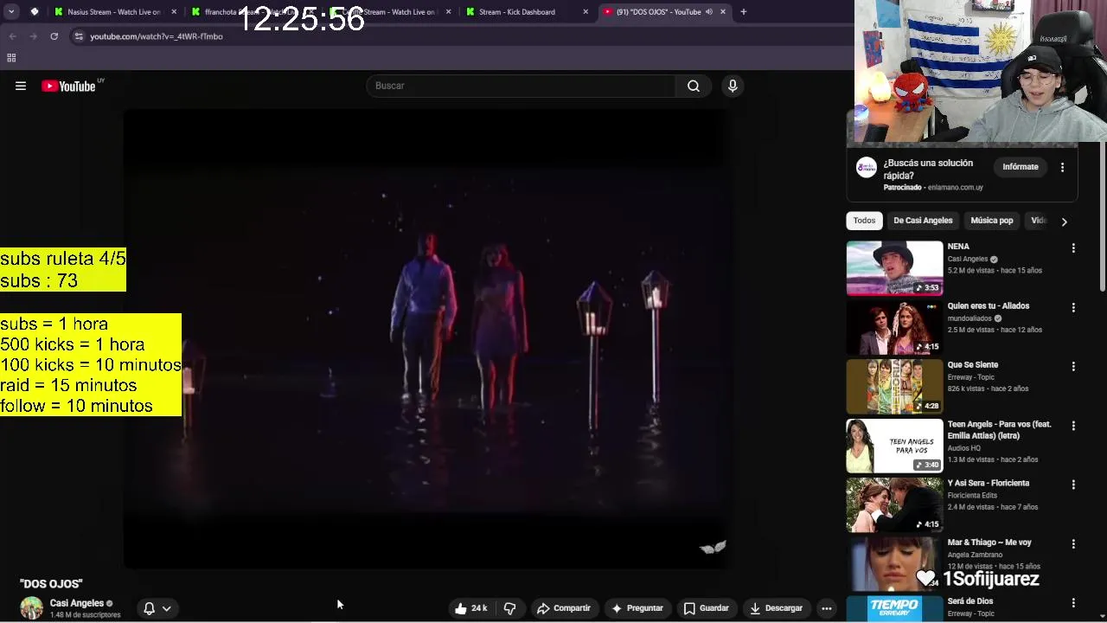1107x623 pixels.
Task: Open the Mar & Thiago ~ Me voy title
Action: [x=989, y=543]
